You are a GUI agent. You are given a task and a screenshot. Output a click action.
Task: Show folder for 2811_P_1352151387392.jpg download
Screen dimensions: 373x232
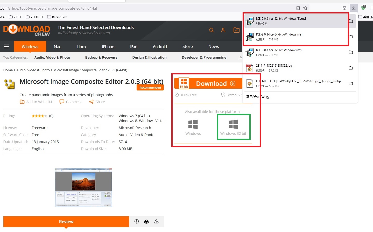pyautogui.click(x=351, y=68)
